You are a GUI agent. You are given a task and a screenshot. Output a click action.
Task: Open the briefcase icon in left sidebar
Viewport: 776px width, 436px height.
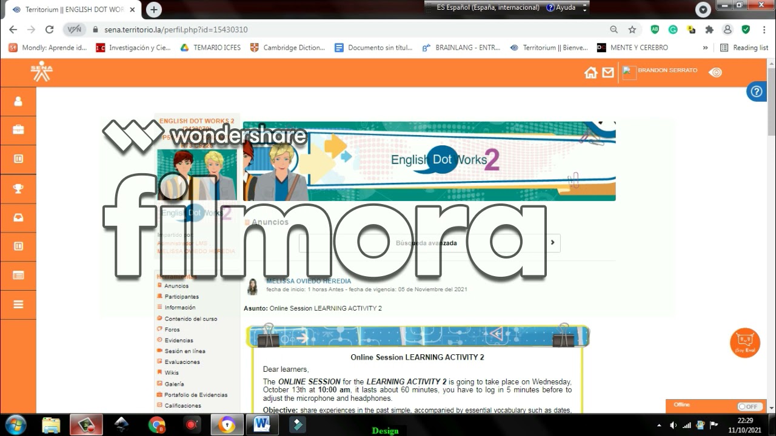tap(18, 130)
